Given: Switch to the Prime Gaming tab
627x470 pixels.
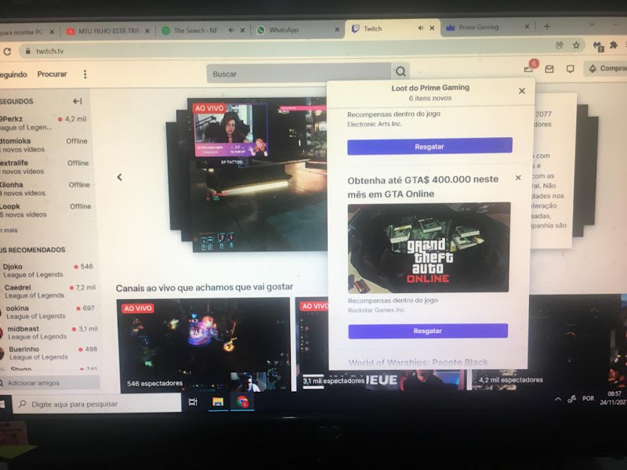Looking at the screenshot, I should coord(487,27).
